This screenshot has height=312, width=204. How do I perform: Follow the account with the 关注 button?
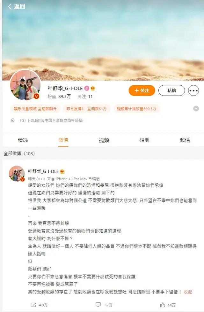click(x=142, y=90)
